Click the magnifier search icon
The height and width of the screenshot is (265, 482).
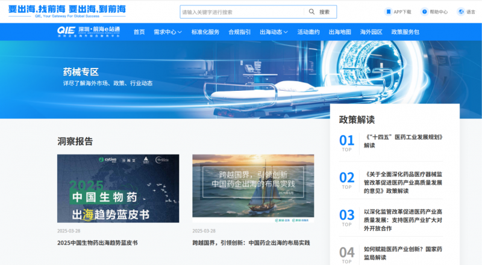(x=312, y=12)
